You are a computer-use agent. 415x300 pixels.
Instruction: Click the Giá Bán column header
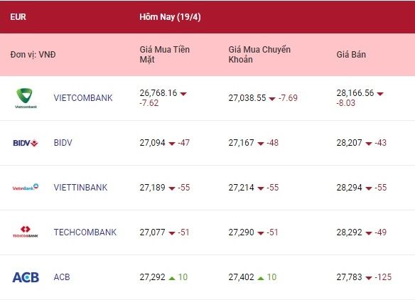click(351, 55)
